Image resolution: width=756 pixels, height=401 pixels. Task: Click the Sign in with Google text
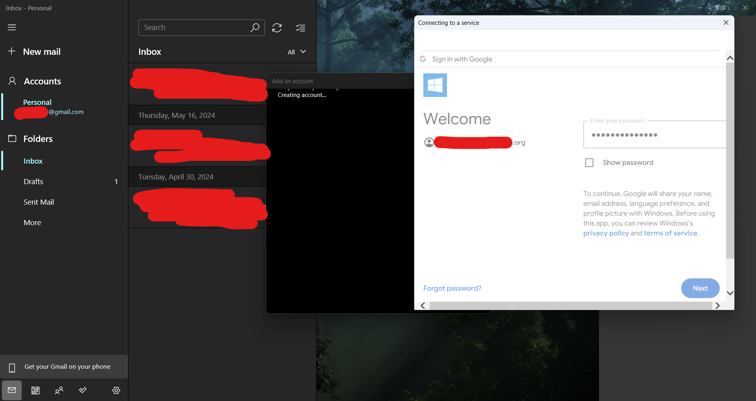462,59
